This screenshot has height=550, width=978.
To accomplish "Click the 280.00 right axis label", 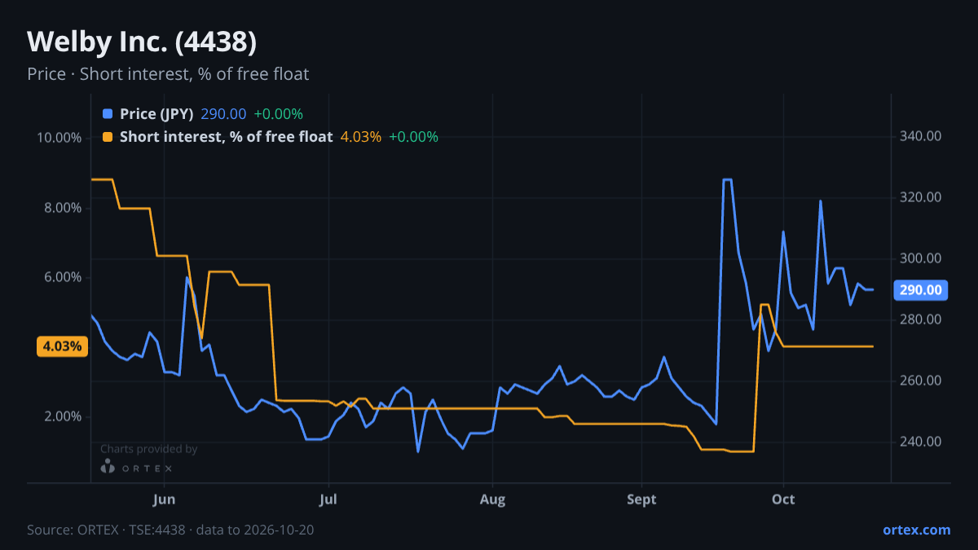I will point(921,319).
